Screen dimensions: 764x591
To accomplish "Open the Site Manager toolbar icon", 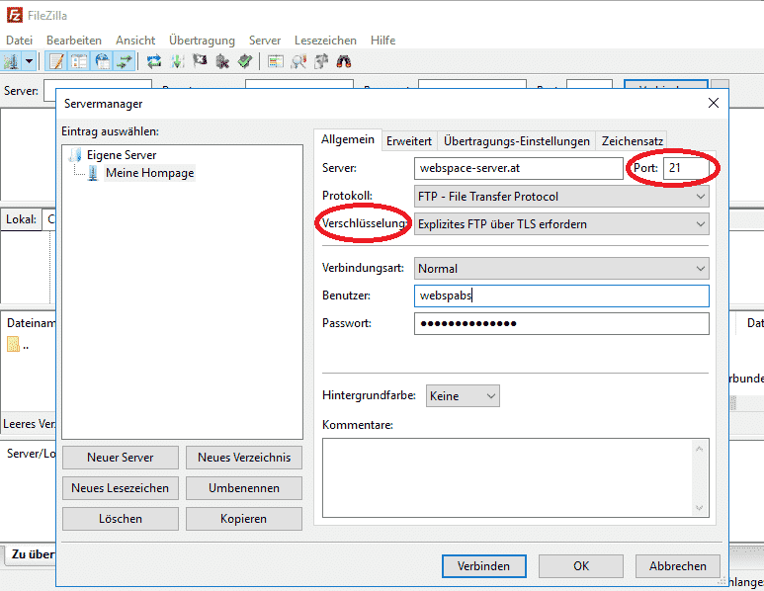I will pyautogui.click(x=12, y=61).
